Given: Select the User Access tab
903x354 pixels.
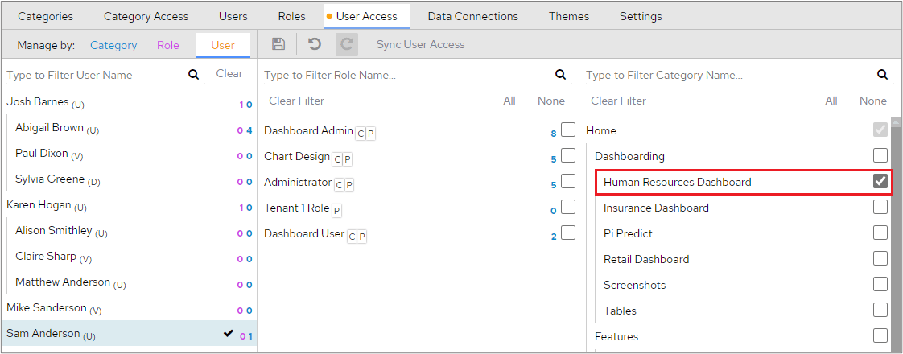Looking at the screenshot, I should click(366, 16).
